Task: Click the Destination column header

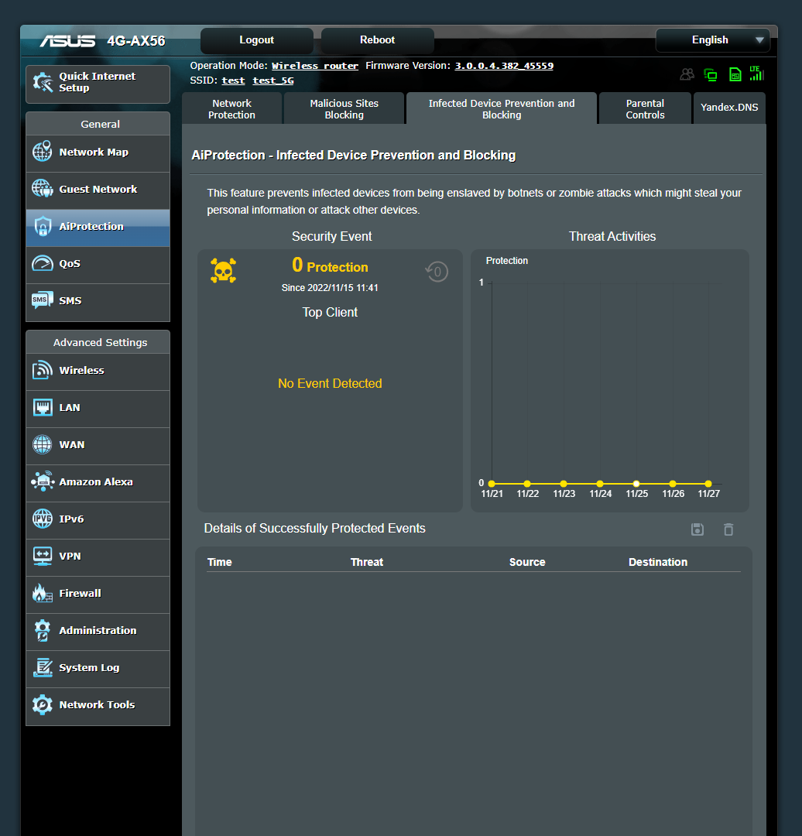Action: 658,562
